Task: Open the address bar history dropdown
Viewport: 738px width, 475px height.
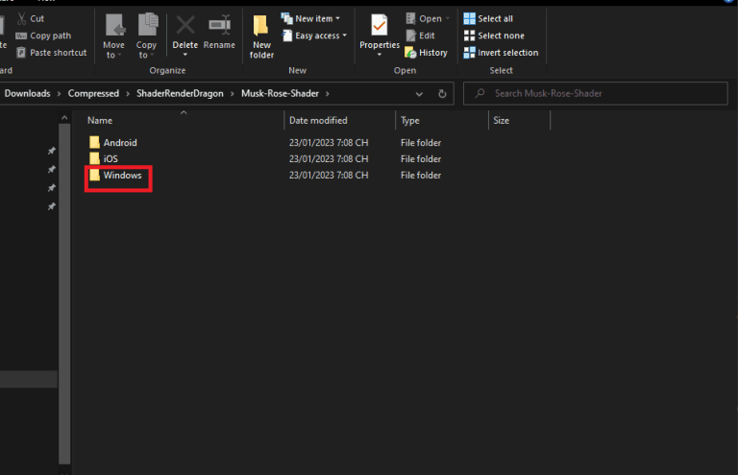Action: click(x=420, y=94)
